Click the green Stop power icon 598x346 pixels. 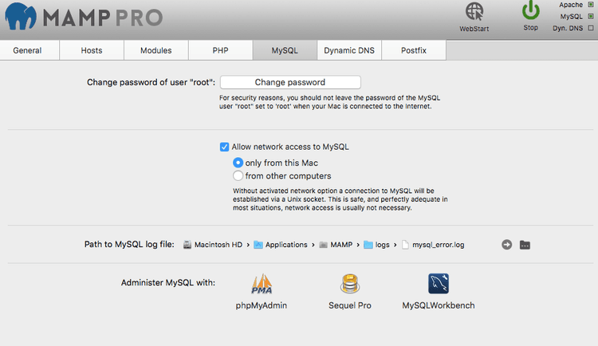[x=530, y=10]
